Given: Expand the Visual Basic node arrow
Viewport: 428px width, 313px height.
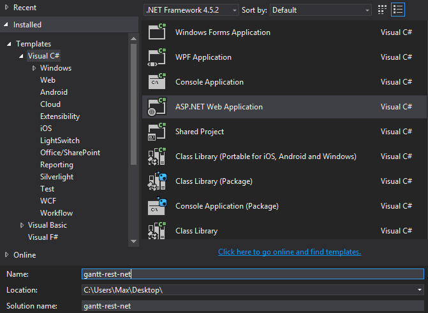Looking at the screenshot, I should [x=22, y=225].
